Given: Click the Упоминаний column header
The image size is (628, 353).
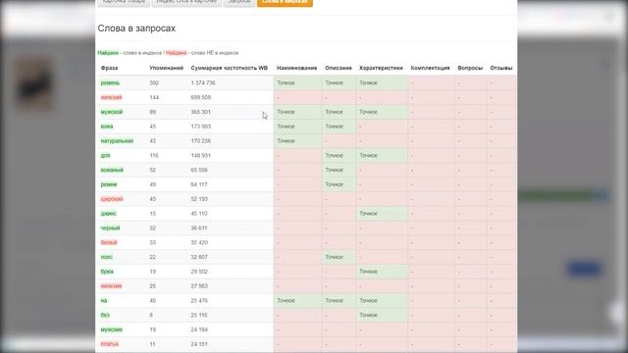Looking at the screenshot, I should [166, 68].
